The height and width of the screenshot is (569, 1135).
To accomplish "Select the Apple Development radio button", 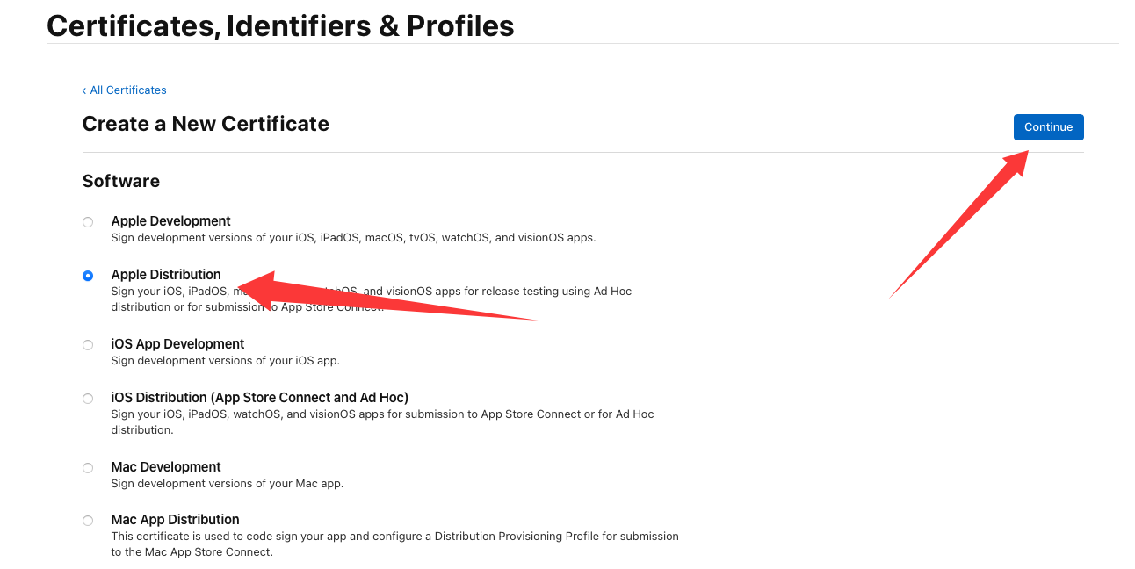I will coord(88,222).
